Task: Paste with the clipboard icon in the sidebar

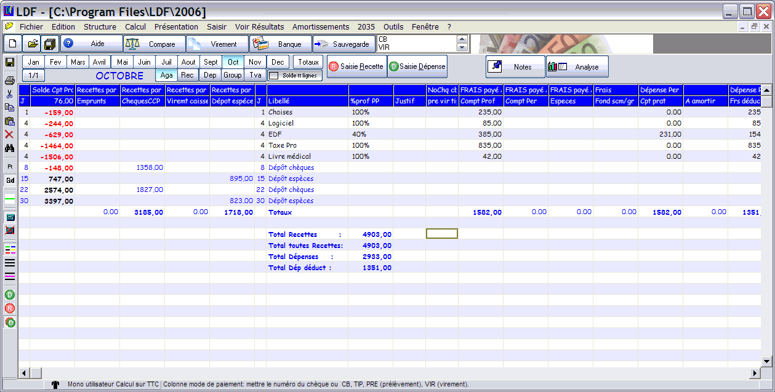Action: [10, 121]
